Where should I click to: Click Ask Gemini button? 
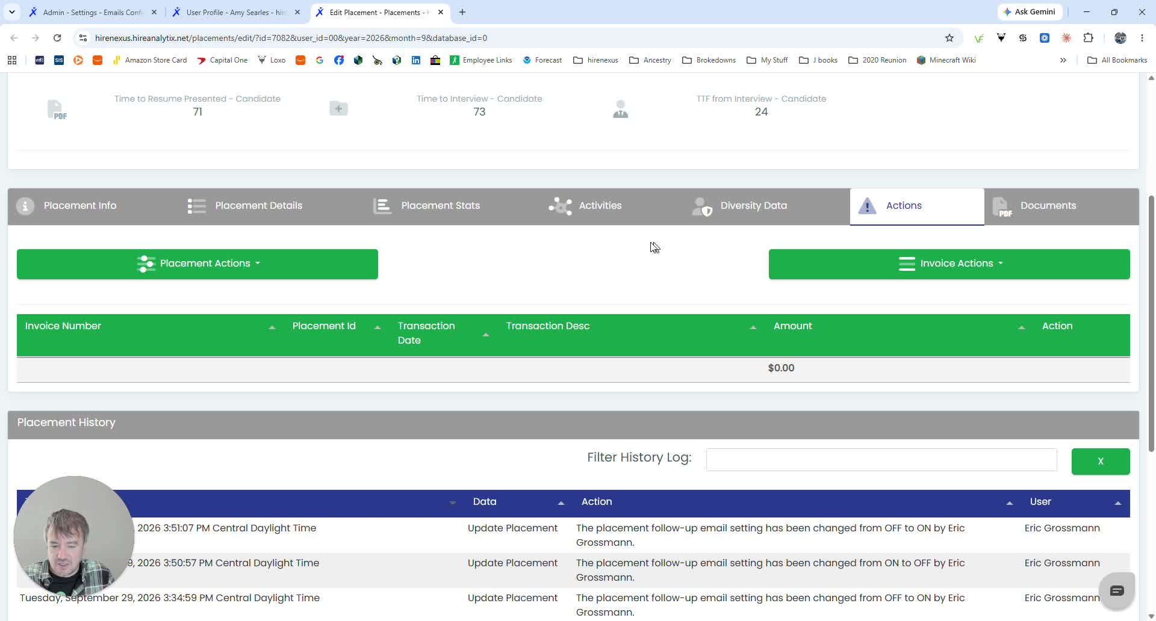1030,12
